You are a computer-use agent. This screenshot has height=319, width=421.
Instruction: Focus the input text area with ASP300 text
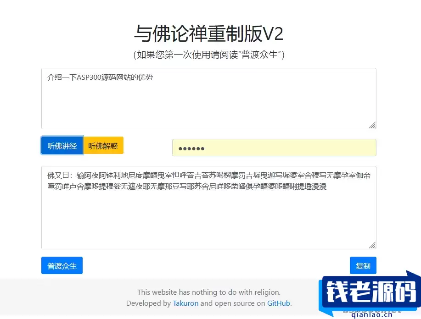(208, 99)
